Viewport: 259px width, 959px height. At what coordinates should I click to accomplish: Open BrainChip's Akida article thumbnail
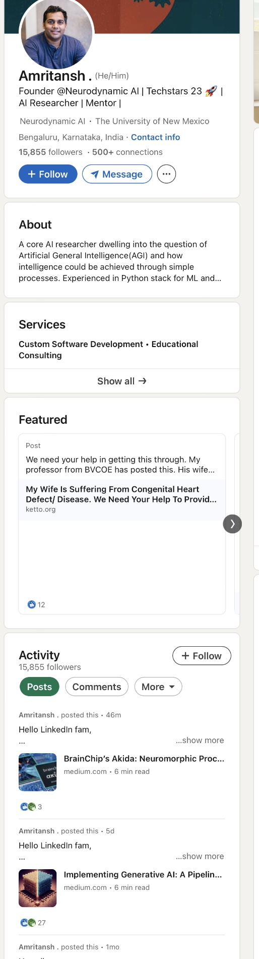38,772
